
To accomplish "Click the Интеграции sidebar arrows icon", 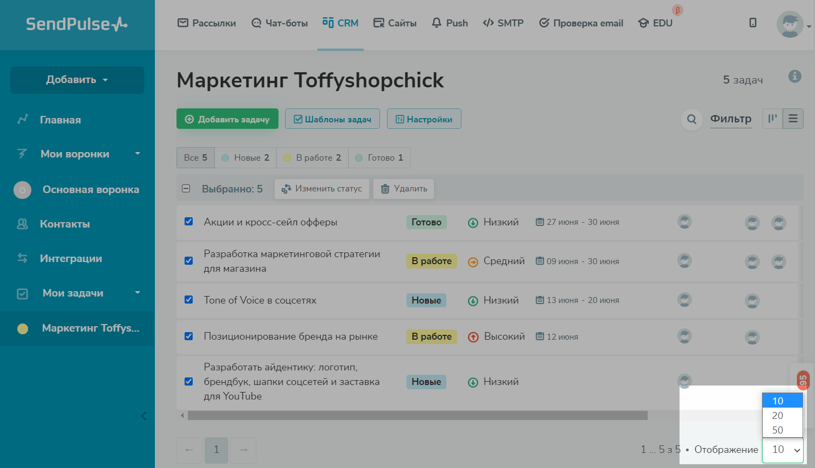I will pos(22,258).
